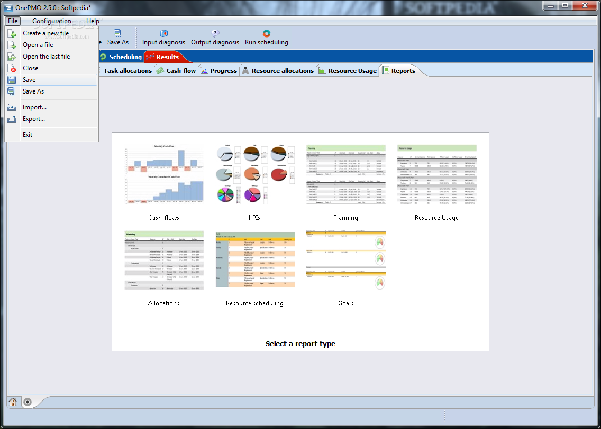Maximize the OnePMO window
Viewport: 601px width, 429px height.
(x=565, y=6)
